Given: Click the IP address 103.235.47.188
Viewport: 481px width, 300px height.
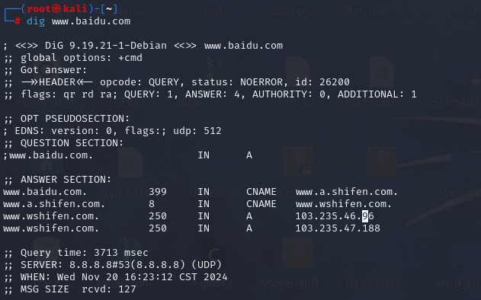Looking at the screenshot, I should [x=338, y=228].
